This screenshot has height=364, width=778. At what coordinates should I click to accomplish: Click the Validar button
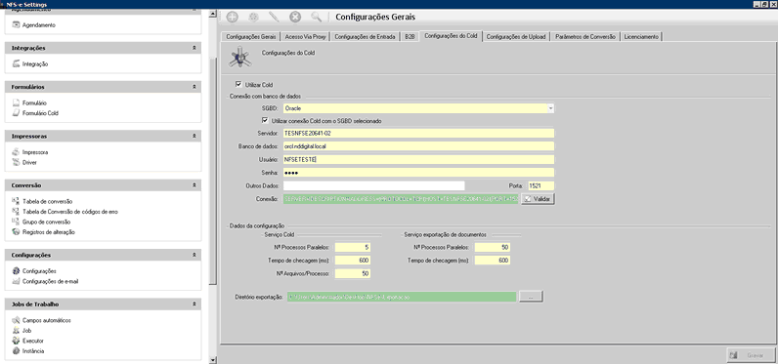tap(538, 199)
